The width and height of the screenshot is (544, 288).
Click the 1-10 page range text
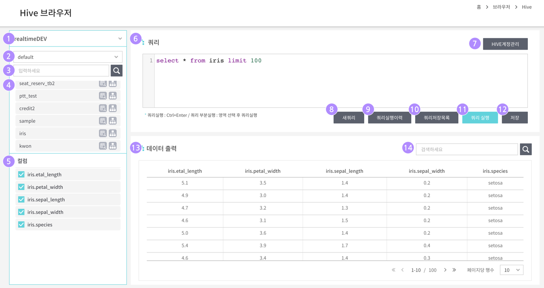(416, 270)
